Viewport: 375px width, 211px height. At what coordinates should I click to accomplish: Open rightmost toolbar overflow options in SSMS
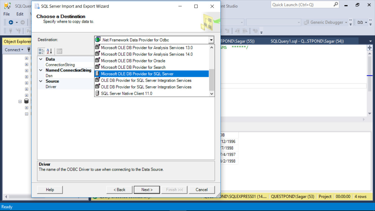tap(371, 23)
